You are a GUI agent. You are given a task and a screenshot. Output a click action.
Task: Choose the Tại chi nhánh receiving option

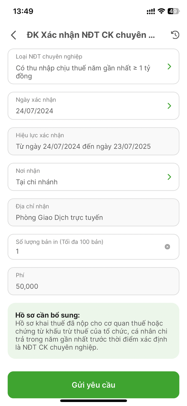pyautogui.click(x=37, y=182)
